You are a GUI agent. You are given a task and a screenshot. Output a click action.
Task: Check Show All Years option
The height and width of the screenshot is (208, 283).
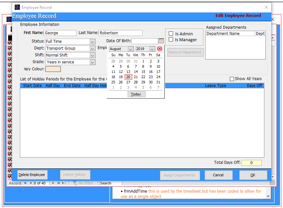pyautogui.click(x=232, y=79)
